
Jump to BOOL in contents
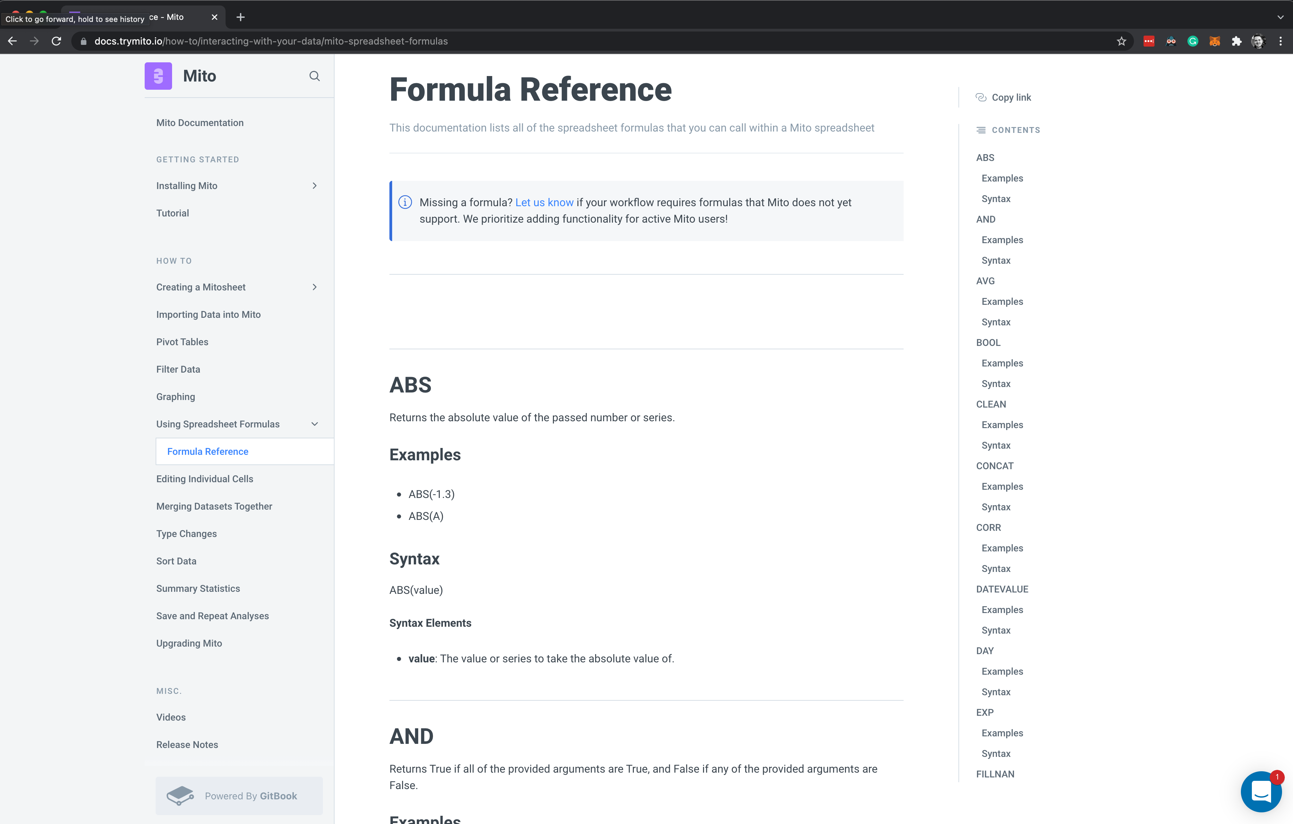[988, 342]
